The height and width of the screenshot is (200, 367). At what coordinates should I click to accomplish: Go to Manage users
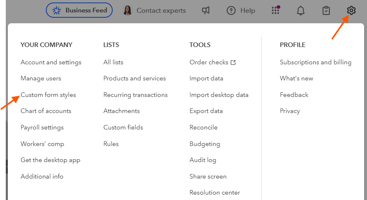pyautogui.click(x=41, y=78)
